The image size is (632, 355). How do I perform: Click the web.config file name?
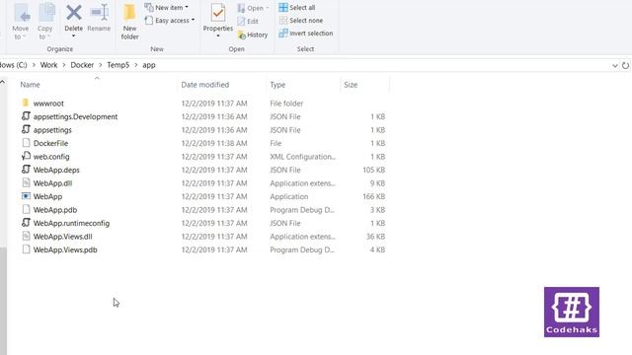coord(51,157)
